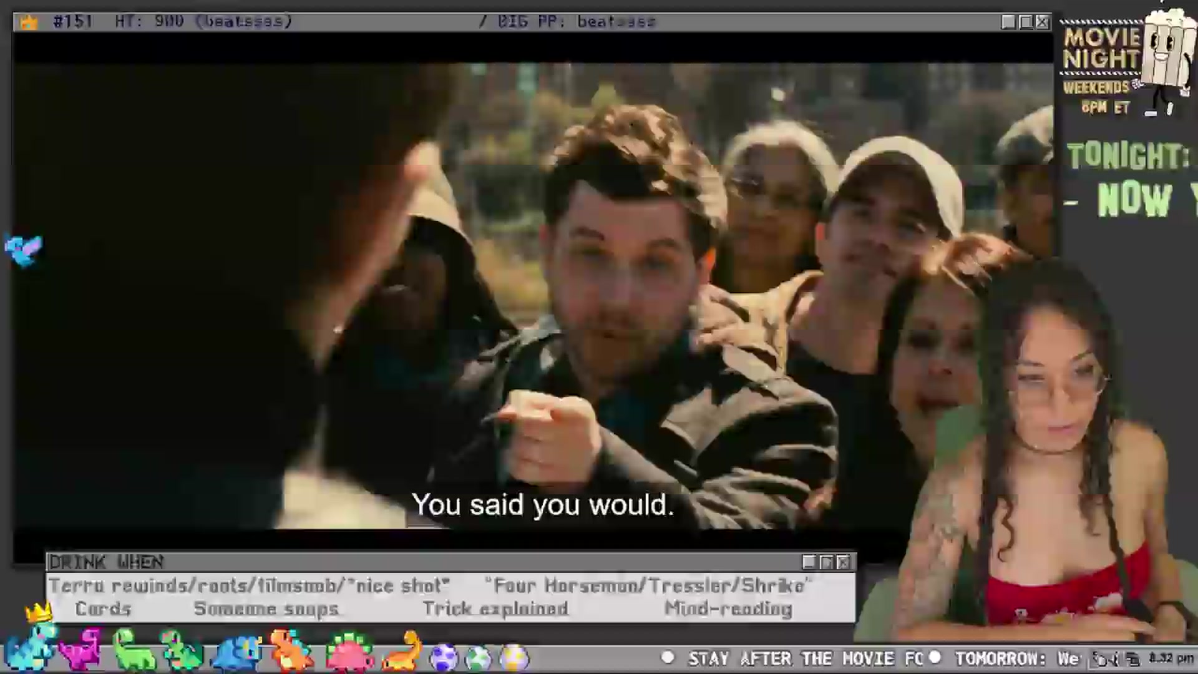This screenshot has height=674, width=1198.
Task: Click the movie video frame
Action: point(533,296)
